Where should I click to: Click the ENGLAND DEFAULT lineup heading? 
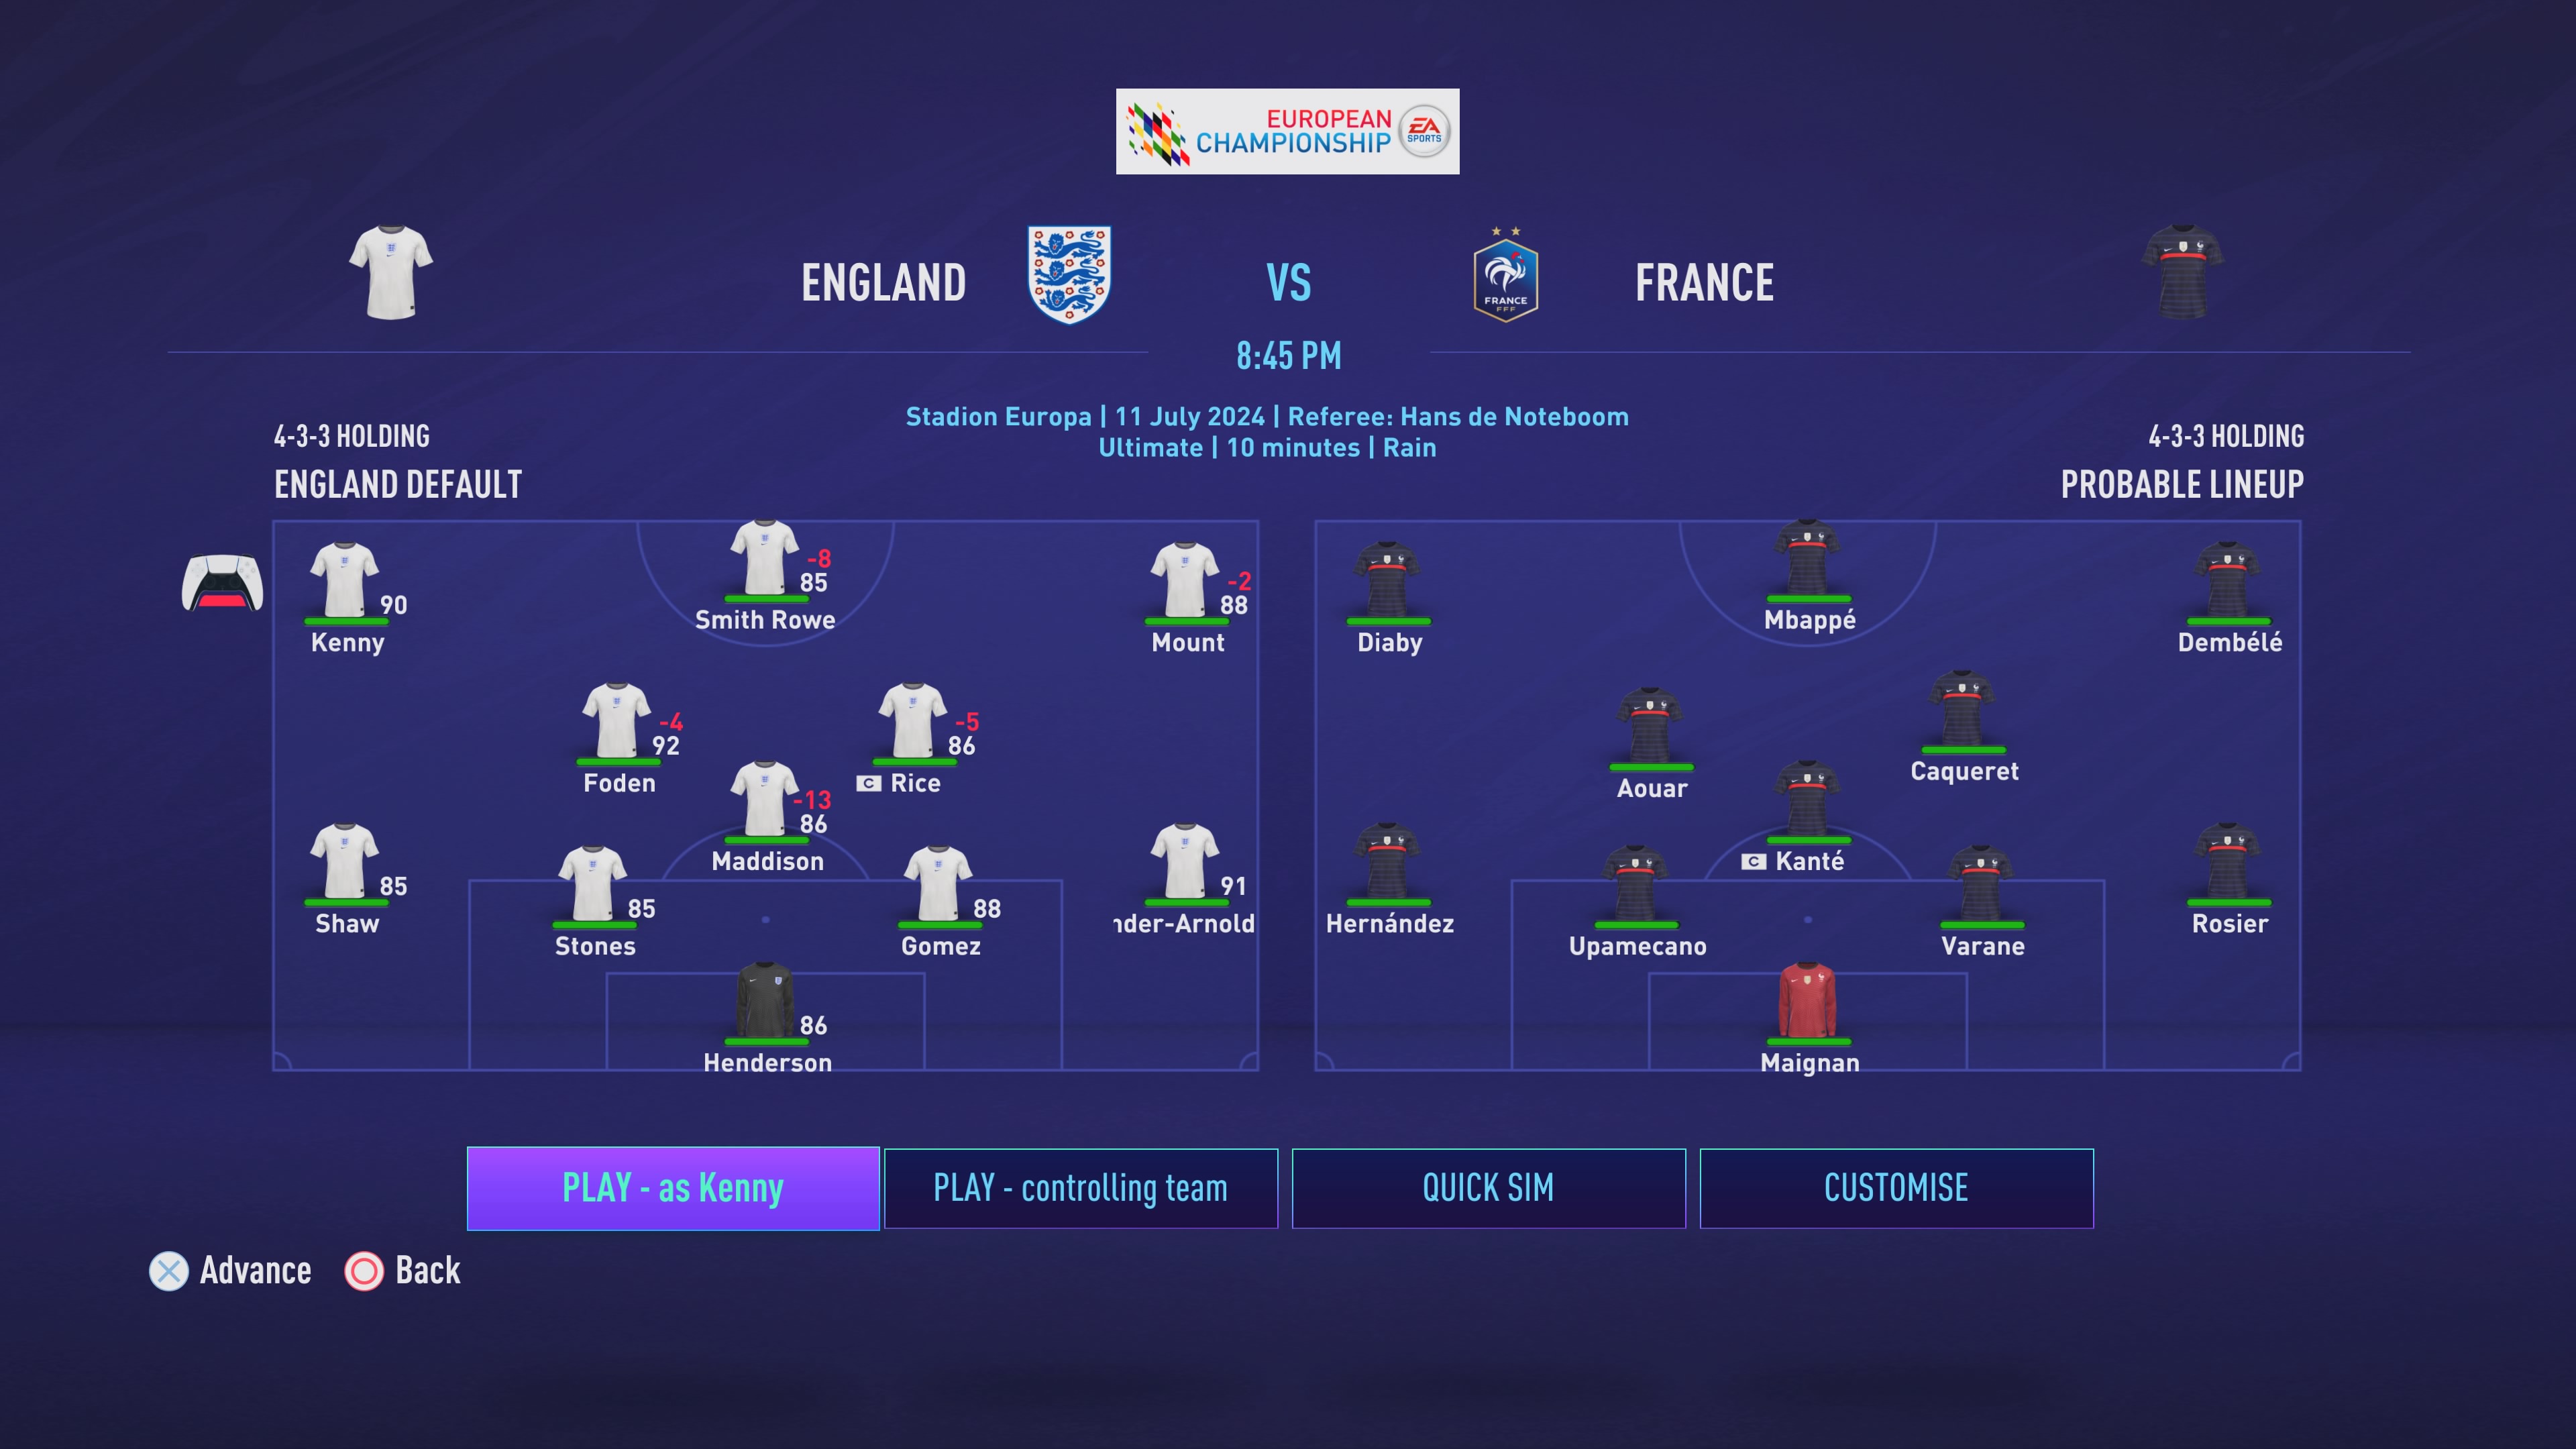(398, 484)
